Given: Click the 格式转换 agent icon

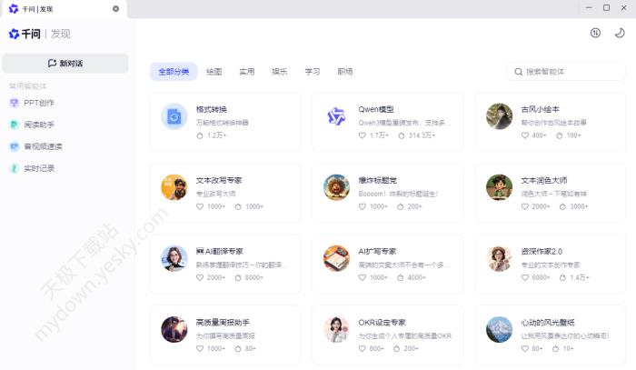Looking at the screenshot, I should [x=174, y=116].
